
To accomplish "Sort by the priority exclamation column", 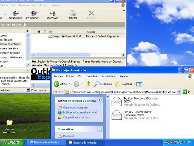I will point(34,32).
